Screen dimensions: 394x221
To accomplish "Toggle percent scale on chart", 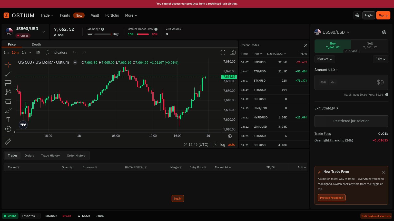I will [x=215, y=145].
